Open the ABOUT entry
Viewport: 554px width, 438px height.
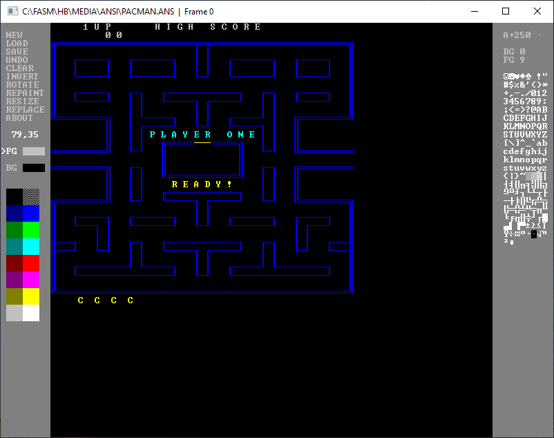click(19, 118)
